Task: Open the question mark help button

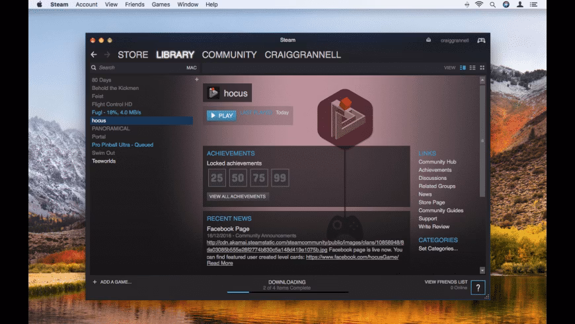Action: point(478,288)
